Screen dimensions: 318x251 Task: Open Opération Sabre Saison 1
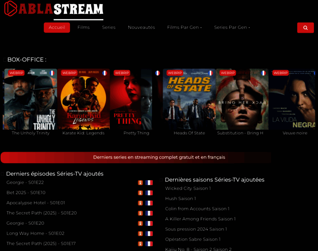click(x=193, y=239)
